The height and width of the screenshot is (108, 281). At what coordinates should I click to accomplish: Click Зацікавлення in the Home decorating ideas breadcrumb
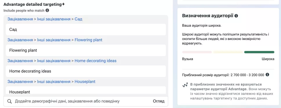click(20, 61)
